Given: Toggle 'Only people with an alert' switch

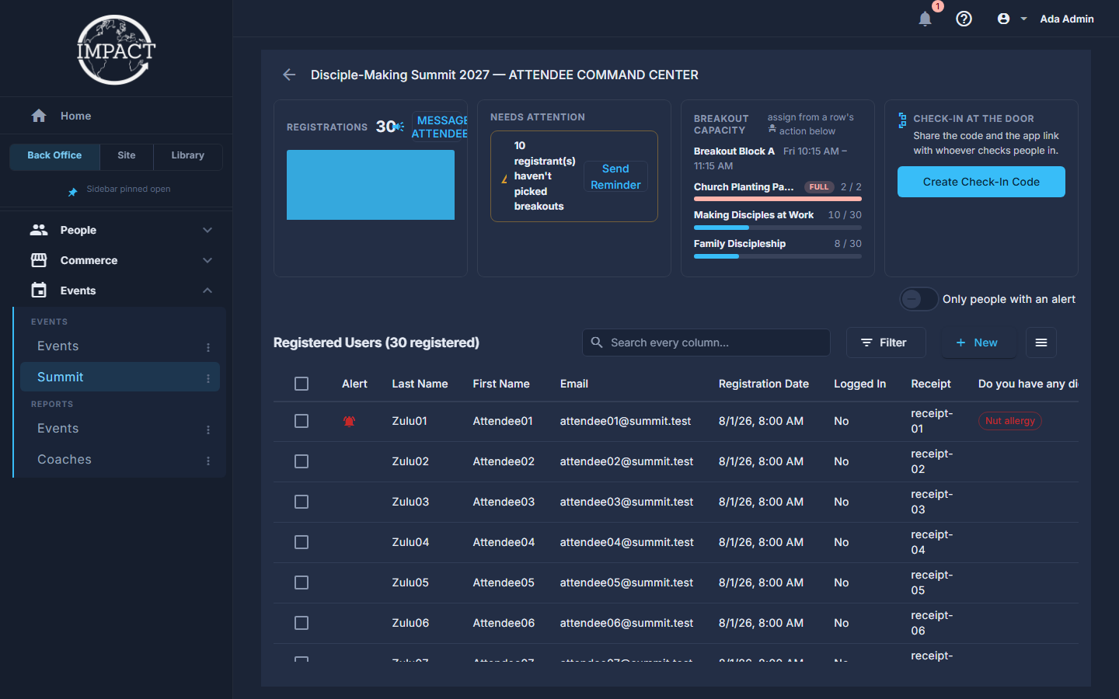Looking at the screenshot, I should tap(919, 299).
